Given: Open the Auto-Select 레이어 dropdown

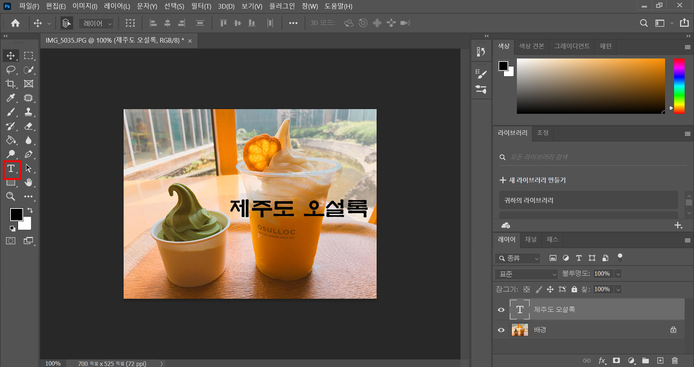Looking at the screenshot, I should tap(96, 23).
